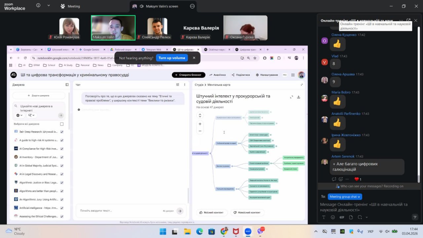
Task: Pop out the chat panel
Action: [408, 20]
